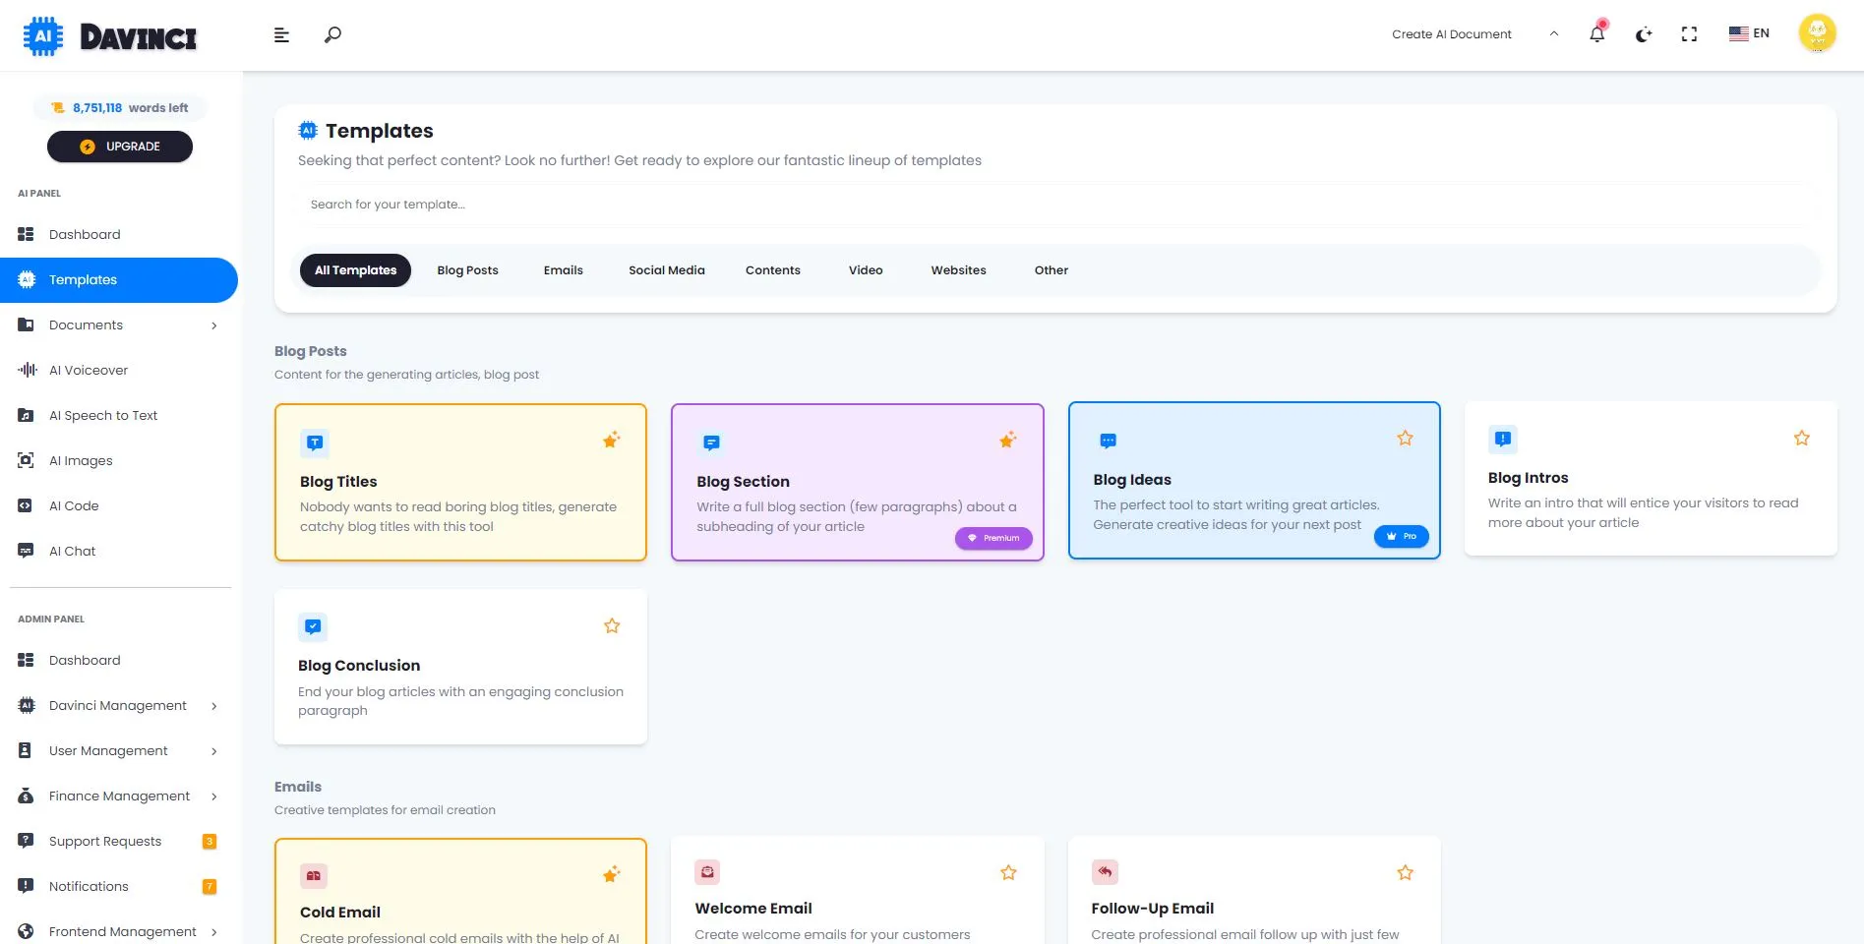Toggle dark mode with moon icon

pyautogui.click(x=1643, y=34)
